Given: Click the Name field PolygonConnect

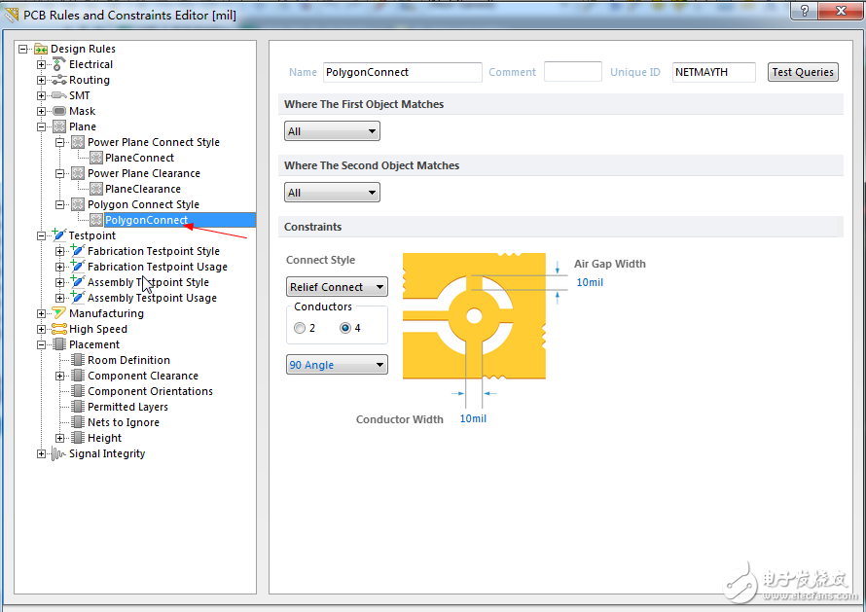Looking at the screenshot, I should click(x=403, y=72).
